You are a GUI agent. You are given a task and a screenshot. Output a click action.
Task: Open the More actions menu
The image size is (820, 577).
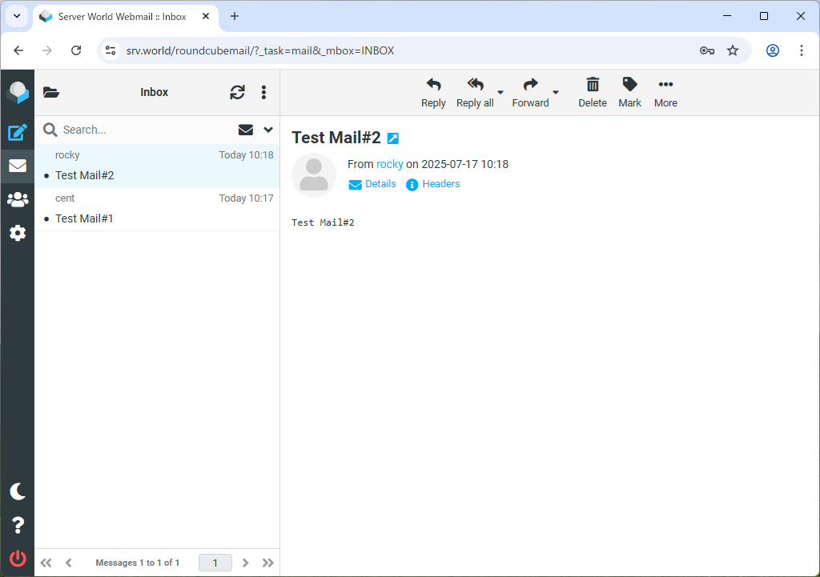665,92
